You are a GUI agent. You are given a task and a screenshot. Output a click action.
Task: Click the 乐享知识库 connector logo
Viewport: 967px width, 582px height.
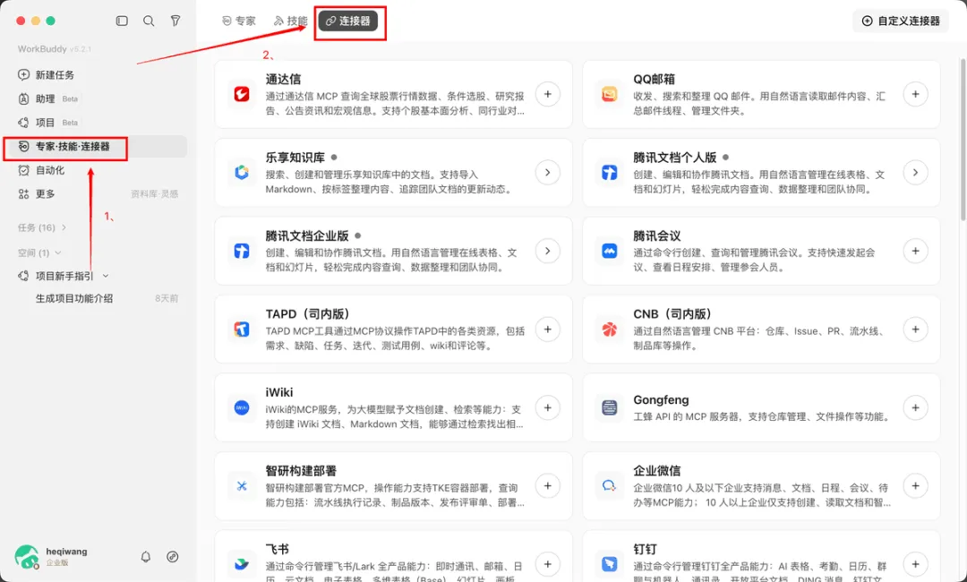[242, 173]
